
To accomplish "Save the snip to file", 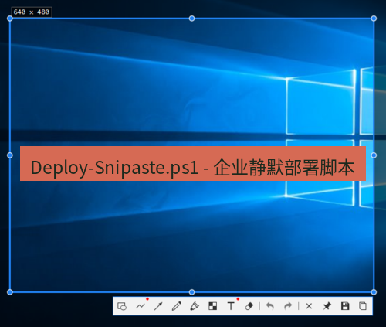I will (x=345, y=306).
